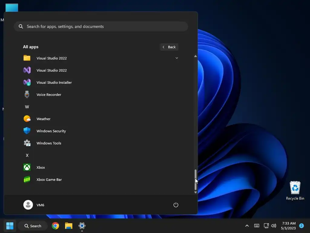310x233 pixels.
Task: Click the "Windows Security" label
Action: 51,131
